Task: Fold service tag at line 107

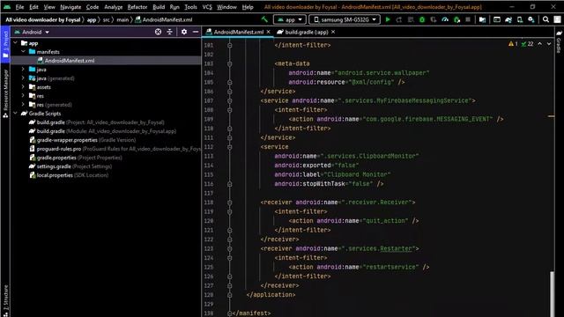Action: pos(229,100)
